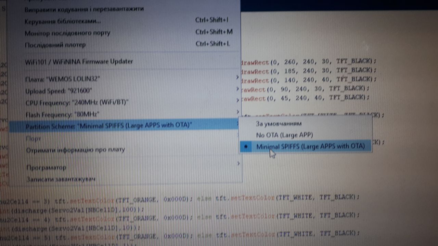Open 'Керування бібліотеками...' menu entry
Viewport: 438px width, 246px height.
click(125, 21)
